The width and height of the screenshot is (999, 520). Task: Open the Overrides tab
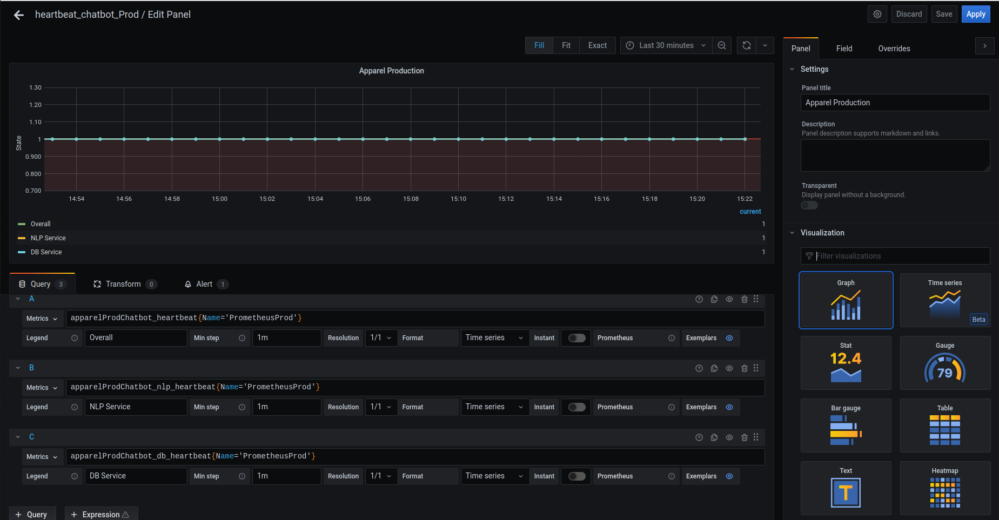point(894,49)
